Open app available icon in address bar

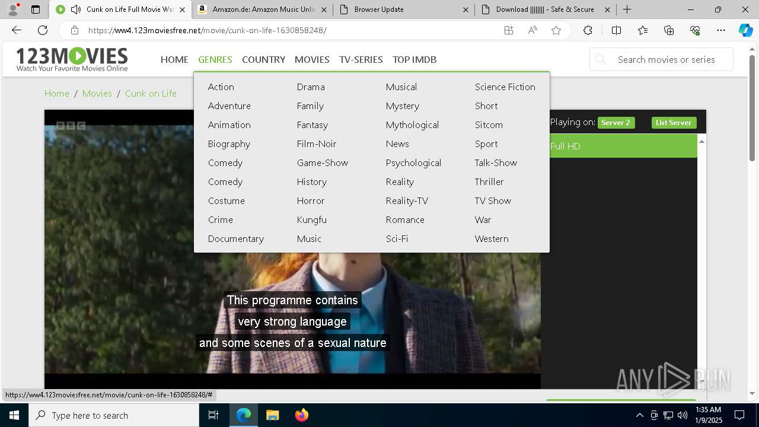(509, 30)
